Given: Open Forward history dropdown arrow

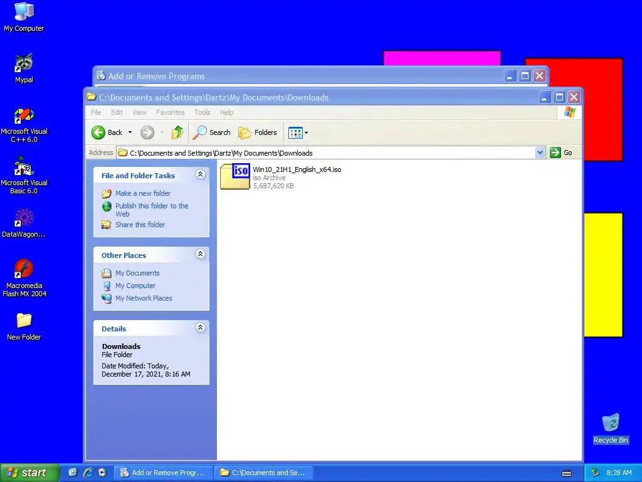Looking at the screenshot, I should tap(162, 132).
